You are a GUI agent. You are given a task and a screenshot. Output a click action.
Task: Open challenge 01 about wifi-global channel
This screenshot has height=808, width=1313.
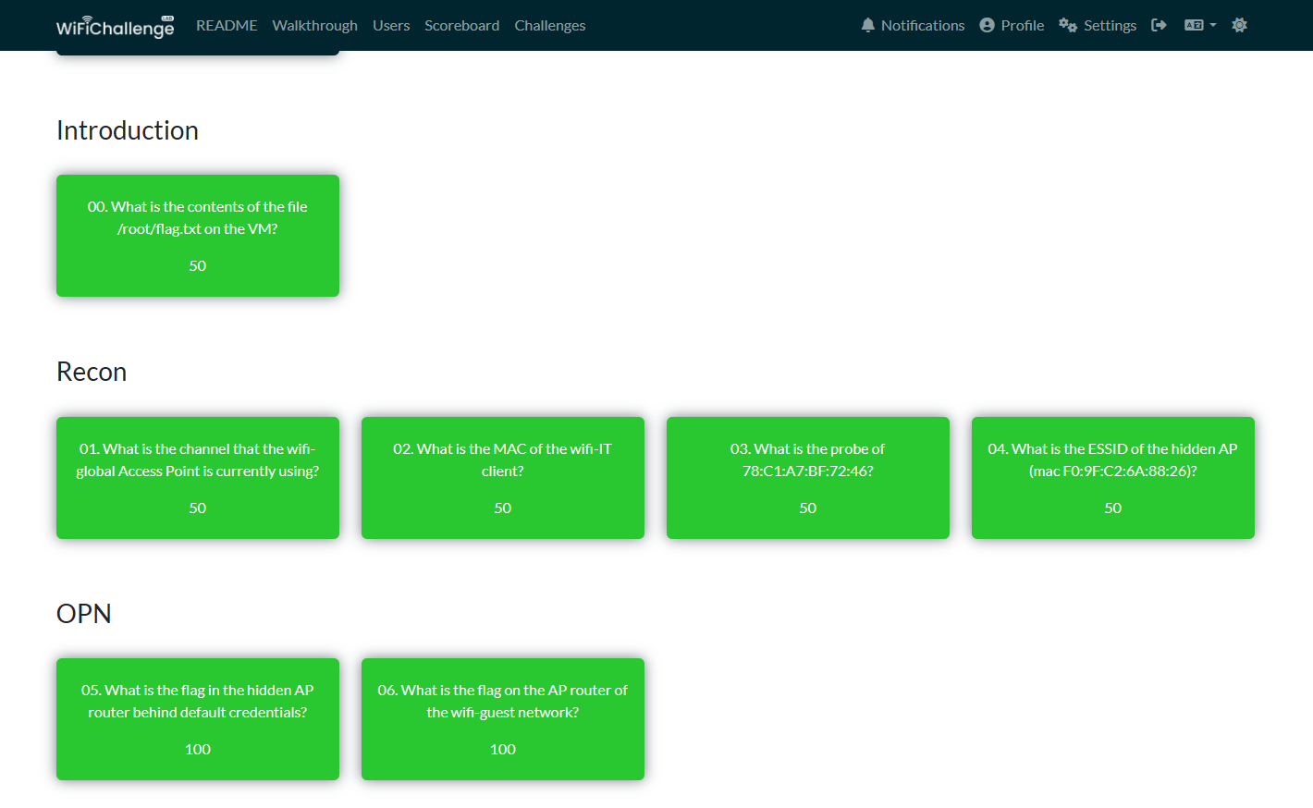198,478
